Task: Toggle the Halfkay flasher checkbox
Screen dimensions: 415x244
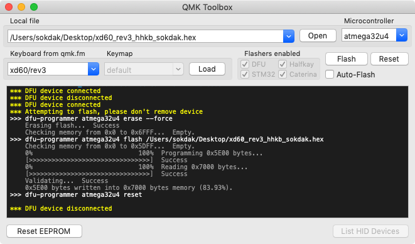Action: tap(283, 64)
